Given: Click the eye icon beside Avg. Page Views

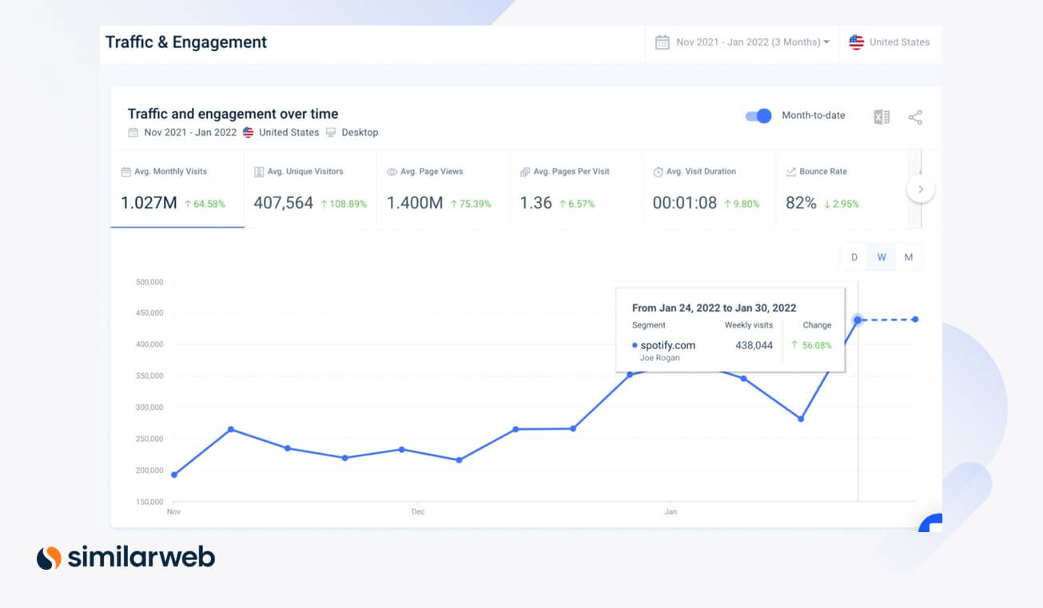Looking at the screenshot, I should [x=392, y=172].
